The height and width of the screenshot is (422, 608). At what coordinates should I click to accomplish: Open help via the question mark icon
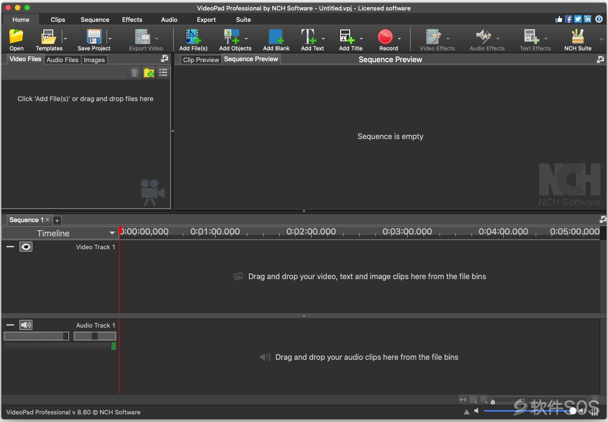point(599,19)
